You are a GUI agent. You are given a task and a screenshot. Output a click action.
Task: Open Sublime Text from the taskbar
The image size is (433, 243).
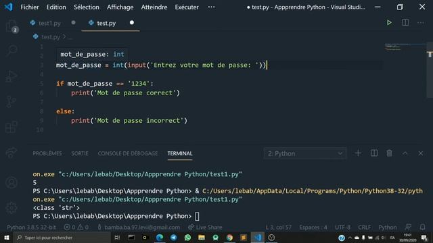[244, 238]
